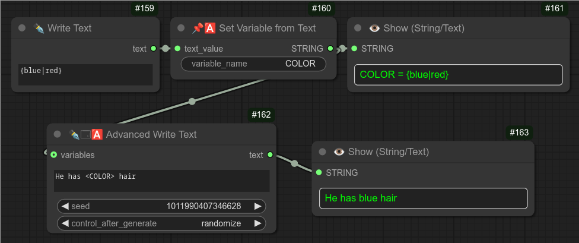Click the eye icon on node #163

(x=339, y=152)
